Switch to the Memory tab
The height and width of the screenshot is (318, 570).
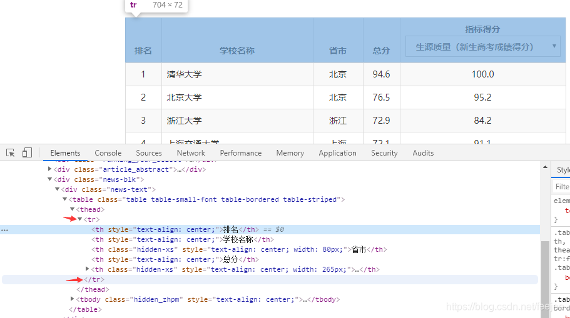[x=290, y=153]
